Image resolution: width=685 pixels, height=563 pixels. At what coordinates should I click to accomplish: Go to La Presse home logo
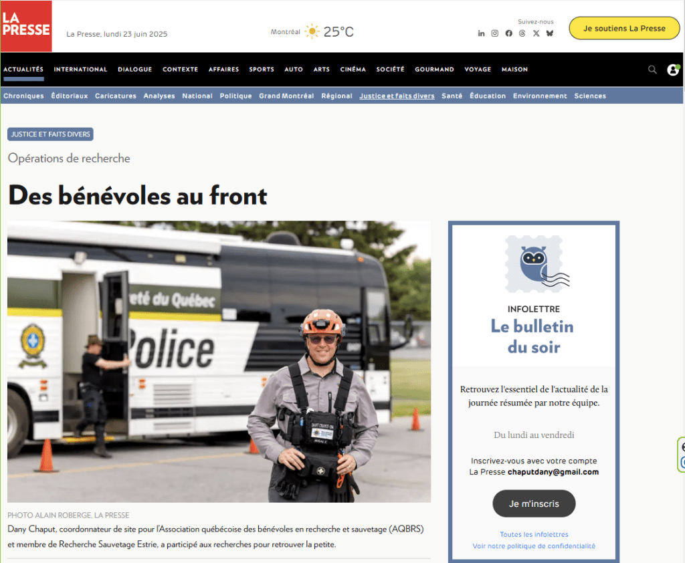click(x=26, y=26)
